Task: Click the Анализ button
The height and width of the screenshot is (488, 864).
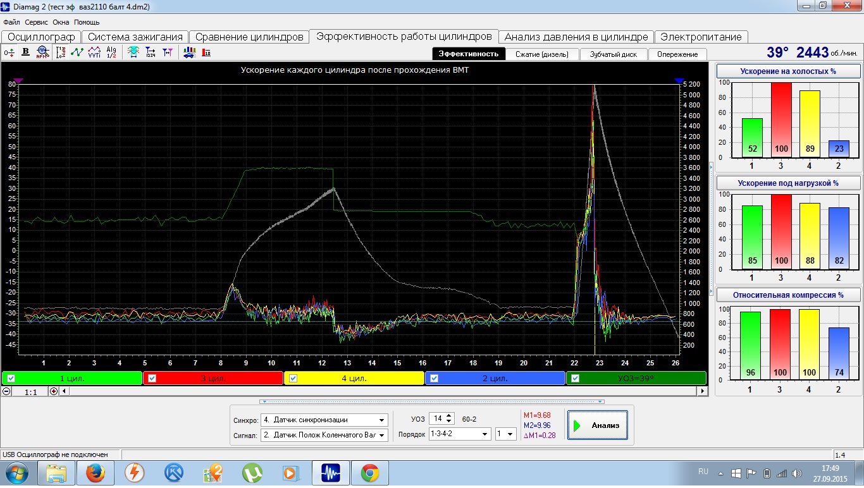Action: pos(598,425)
